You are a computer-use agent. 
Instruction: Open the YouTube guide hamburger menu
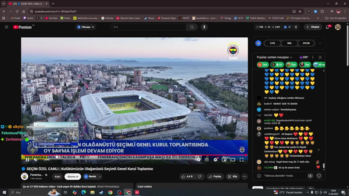(x=7, y=27)
